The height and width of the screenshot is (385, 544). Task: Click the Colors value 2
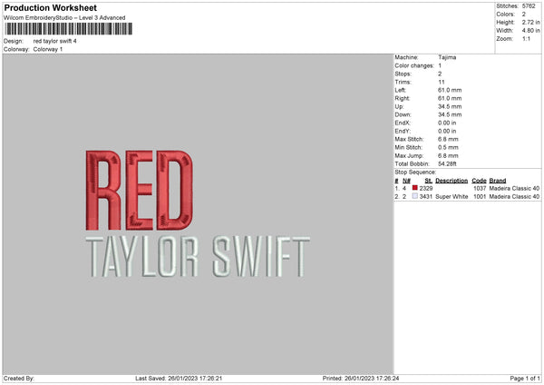point(524,15)
